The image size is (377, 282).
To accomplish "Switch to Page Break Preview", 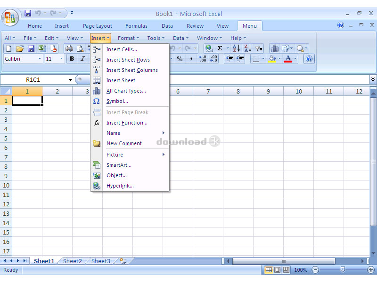I will pos(286,270).
